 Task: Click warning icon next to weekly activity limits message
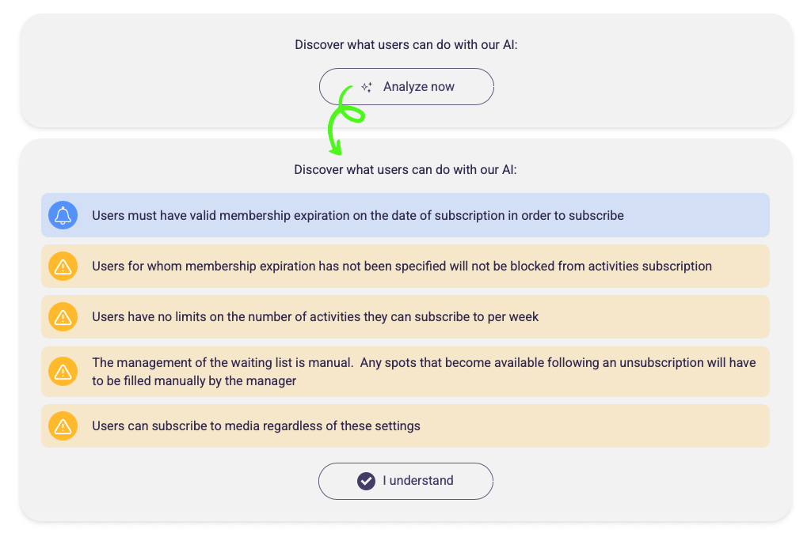[63, 317]
